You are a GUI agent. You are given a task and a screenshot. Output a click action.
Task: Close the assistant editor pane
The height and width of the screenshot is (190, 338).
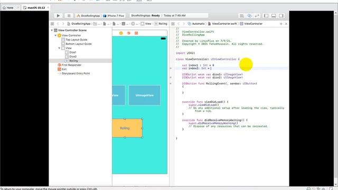pos(286,24)
